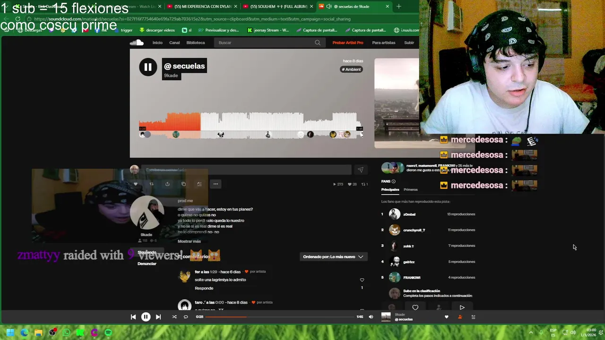Open the track artwork image

point(397,103)
